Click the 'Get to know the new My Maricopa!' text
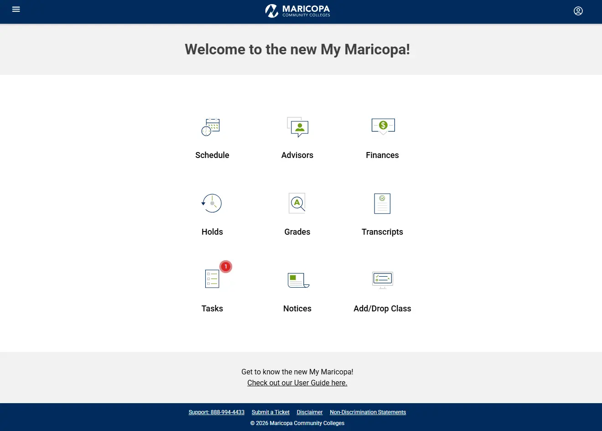The width and height of the screenshot is (602, 431). coord(297,372)
